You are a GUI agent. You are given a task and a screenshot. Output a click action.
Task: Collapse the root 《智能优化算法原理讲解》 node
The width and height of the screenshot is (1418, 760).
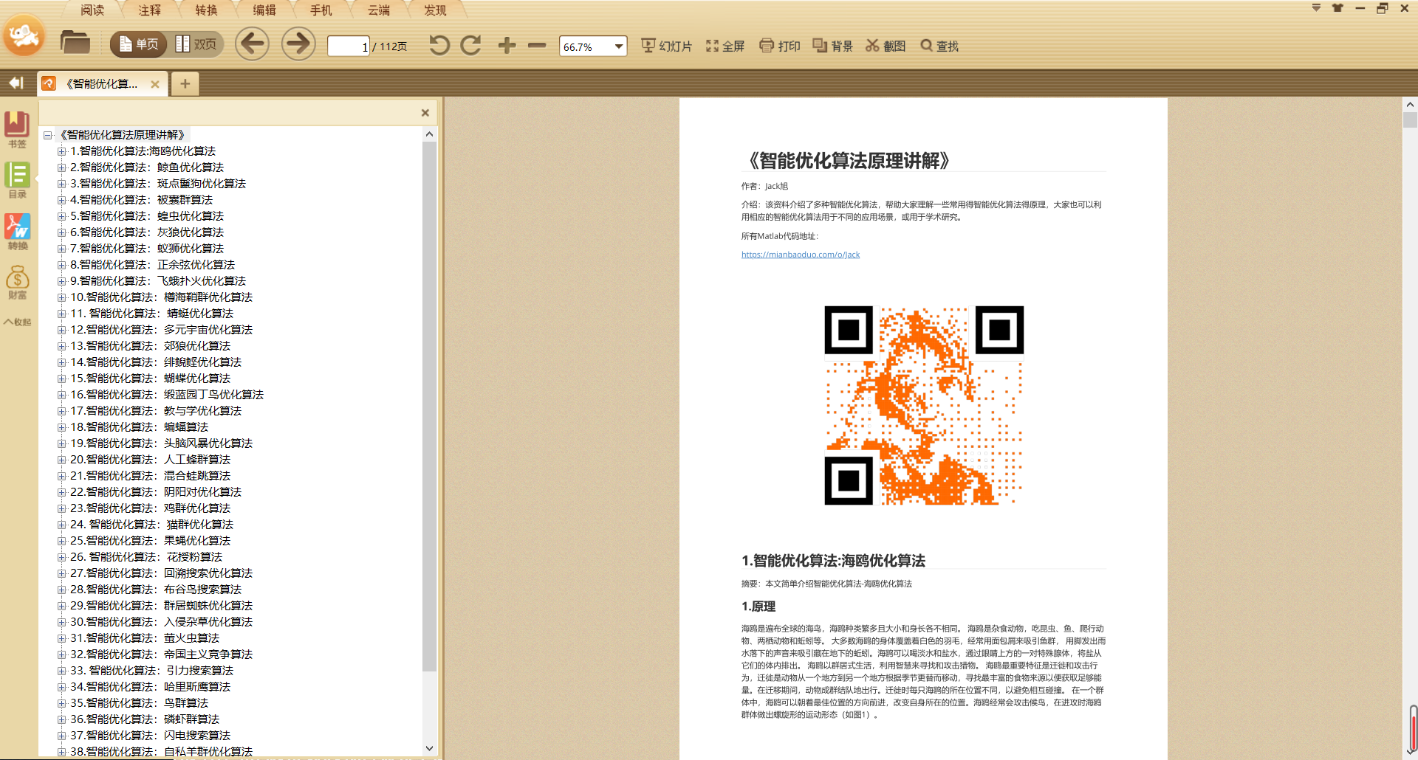[48, 135]
